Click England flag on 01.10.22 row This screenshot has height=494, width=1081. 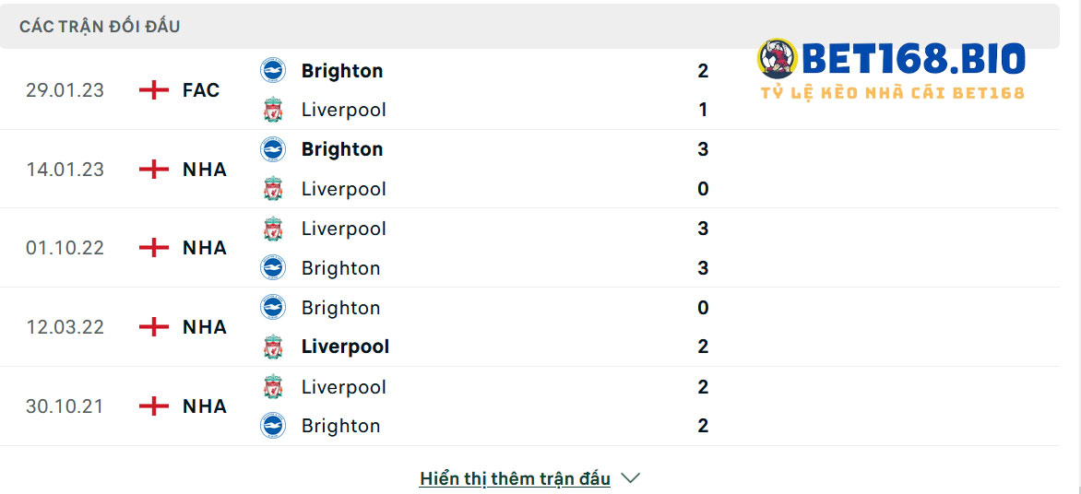tap(154, 248)
